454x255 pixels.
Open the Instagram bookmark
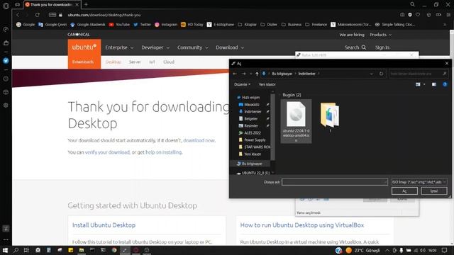[166, 25]
